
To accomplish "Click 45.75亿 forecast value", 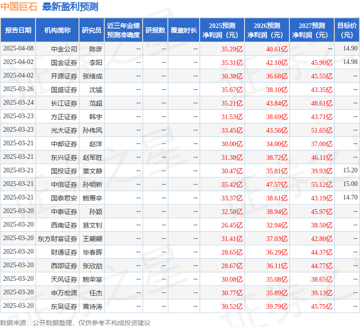I will 322,306.
